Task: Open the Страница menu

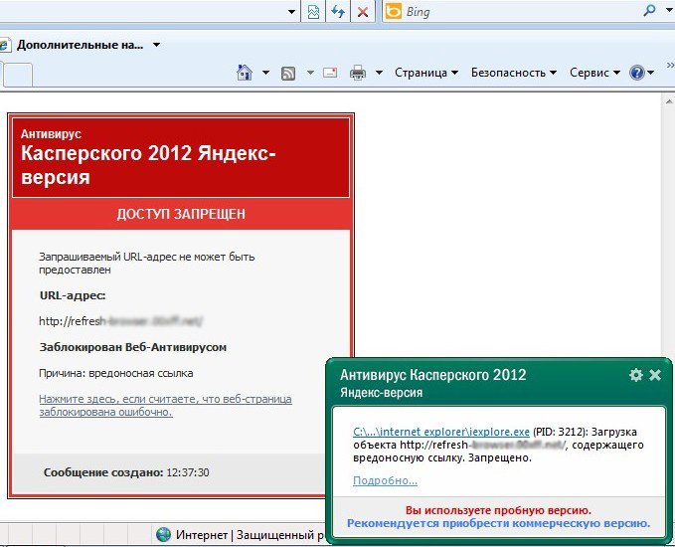Action: tap(425, 73)
